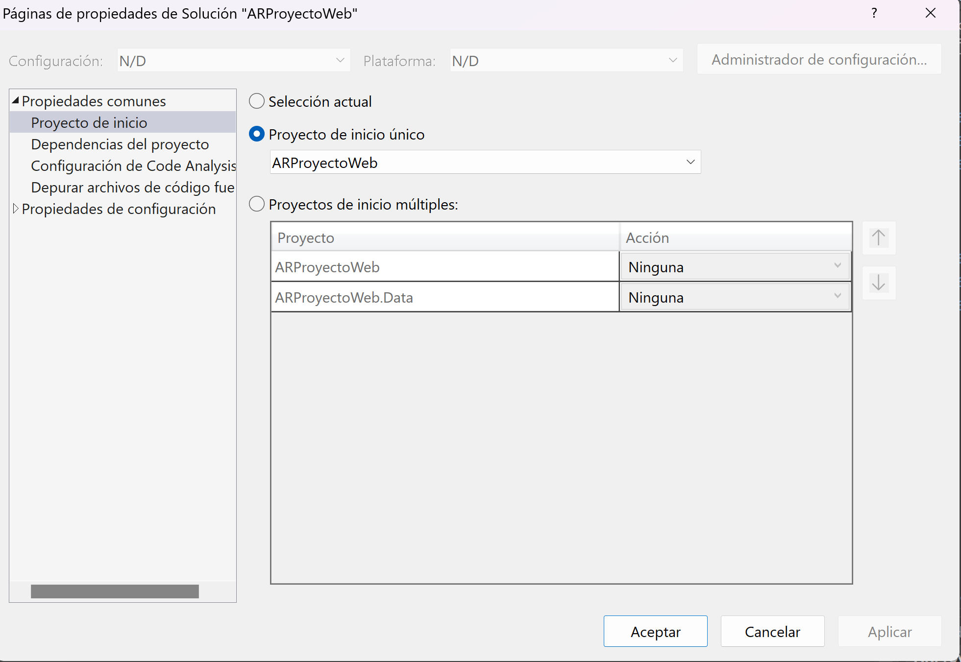Select Proyecto de inicio tree item
Viewport: 961px width, 662px height.
pyautogui.click(x=89, y=123)
